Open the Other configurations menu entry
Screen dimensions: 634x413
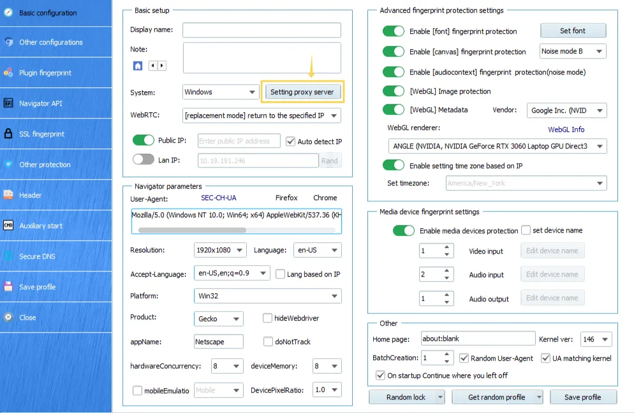point(55,42)
